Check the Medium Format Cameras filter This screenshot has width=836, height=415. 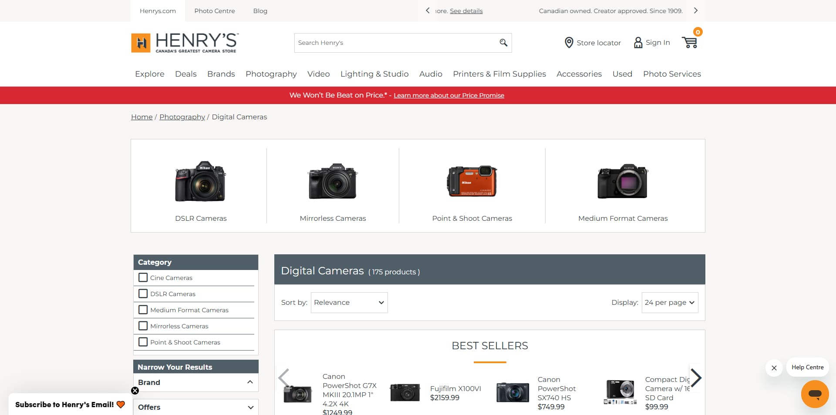pyautogui.click(x=143, y=310)
